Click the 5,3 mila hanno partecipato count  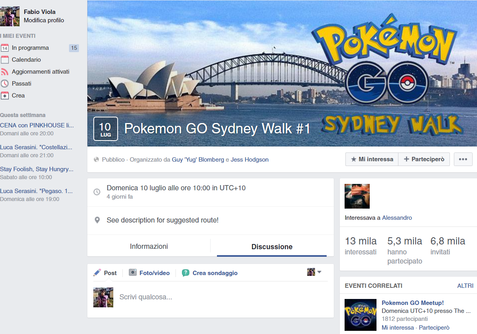(x=404, y=250)
